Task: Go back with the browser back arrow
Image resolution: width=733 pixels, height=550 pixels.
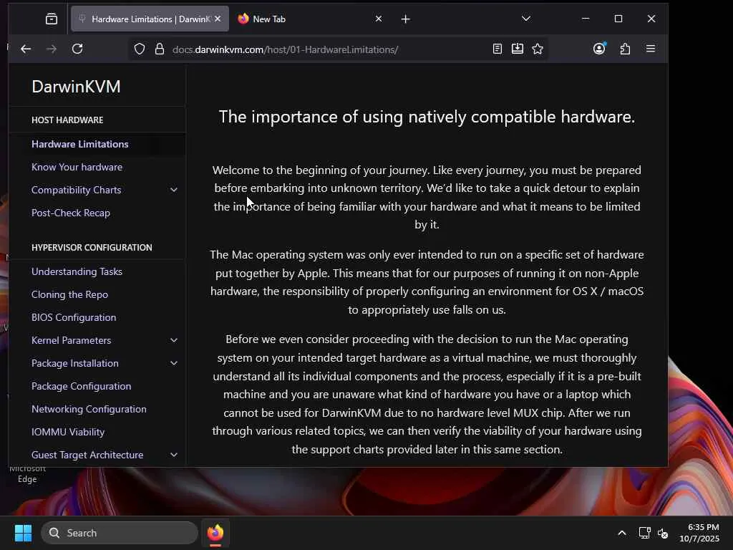Action: click(x=26, y=49)
